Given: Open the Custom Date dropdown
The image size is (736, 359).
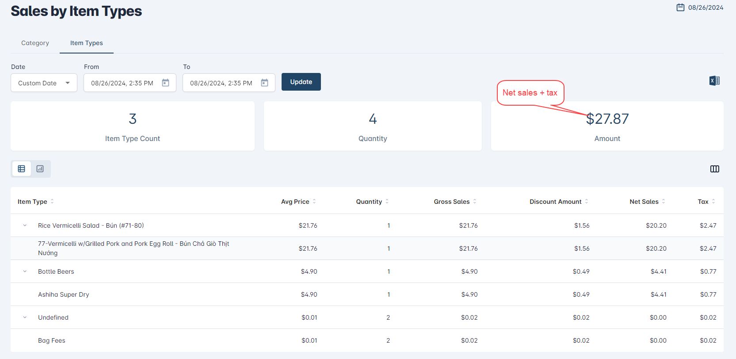Looking at the screenshot, I should [44, 83].
